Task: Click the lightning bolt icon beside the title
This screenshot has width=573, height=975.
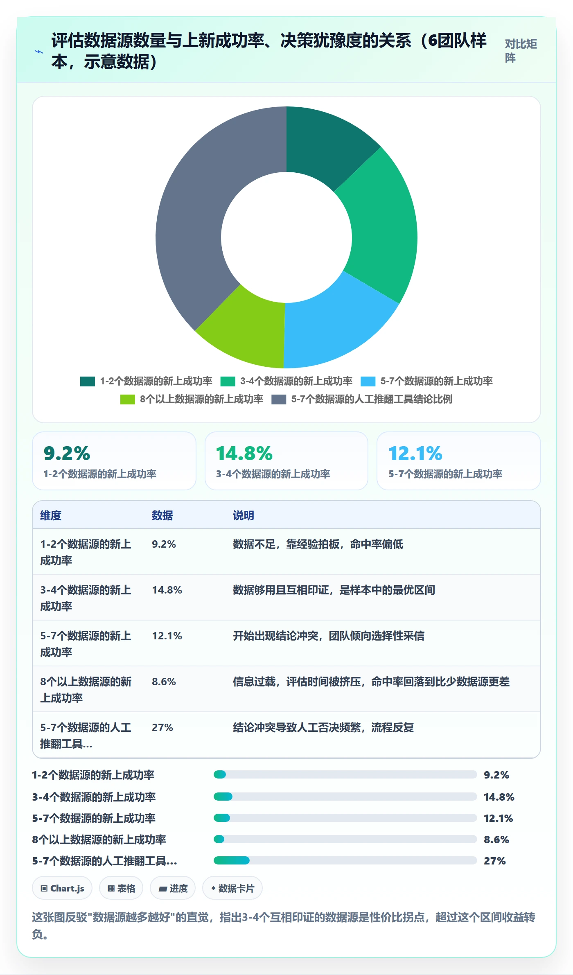Action: (x=39, y=52)
